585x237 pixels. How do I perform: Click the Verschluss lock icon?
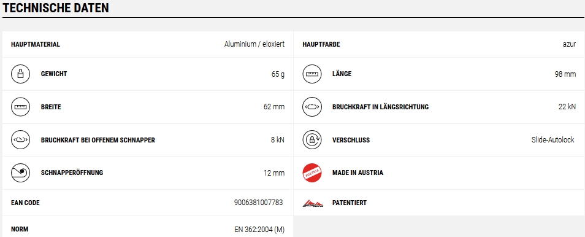[312, 140]
